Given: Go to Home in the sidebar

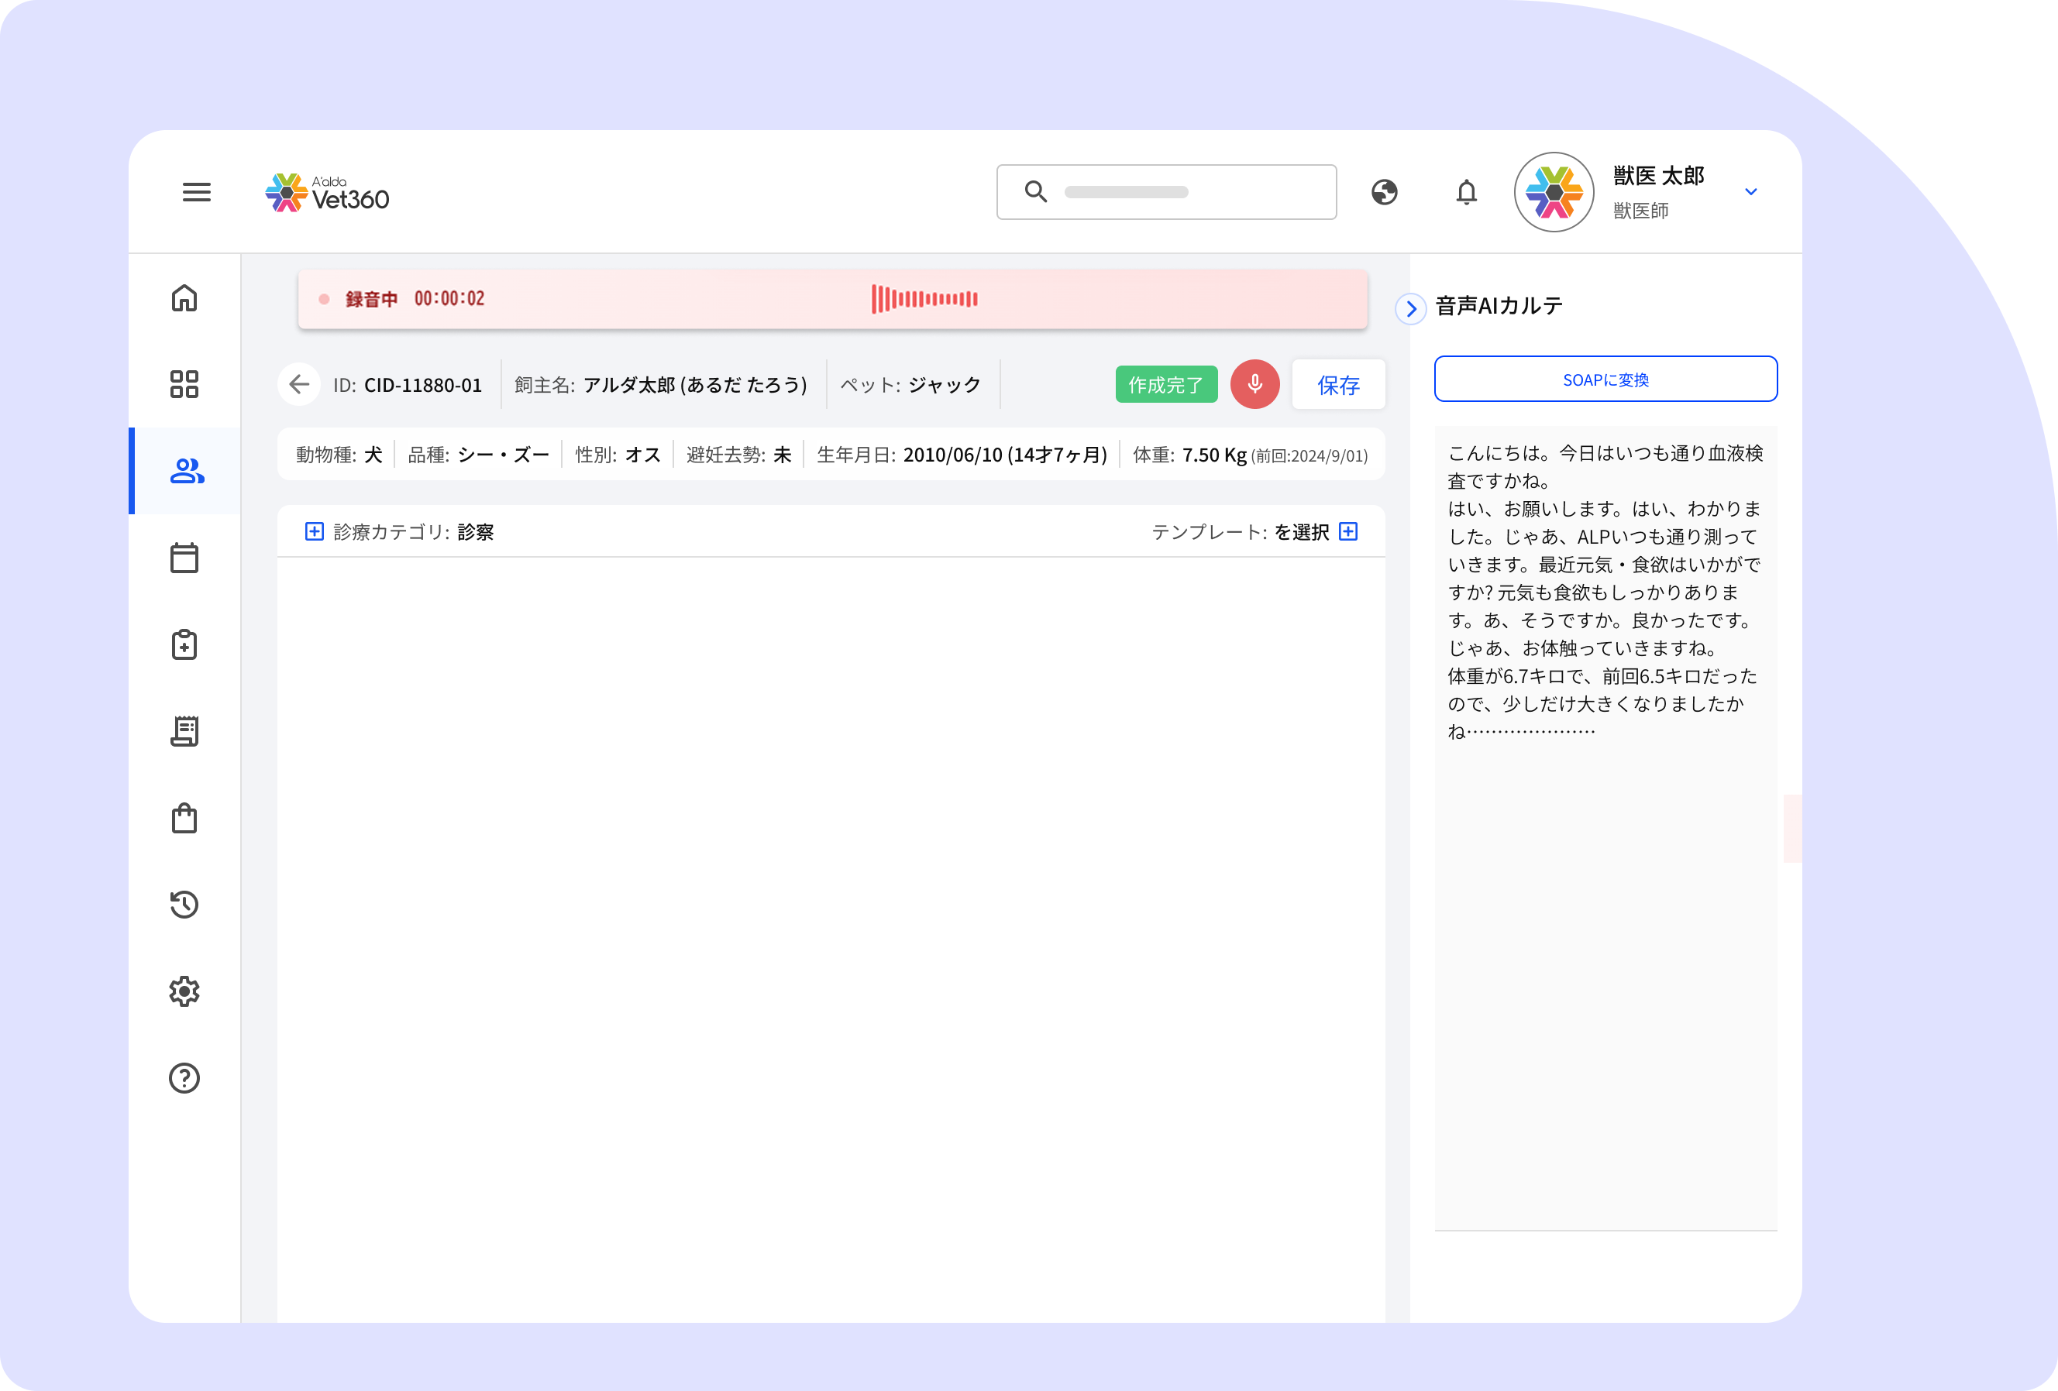Looking at the screenshot, I should [184, 298].
